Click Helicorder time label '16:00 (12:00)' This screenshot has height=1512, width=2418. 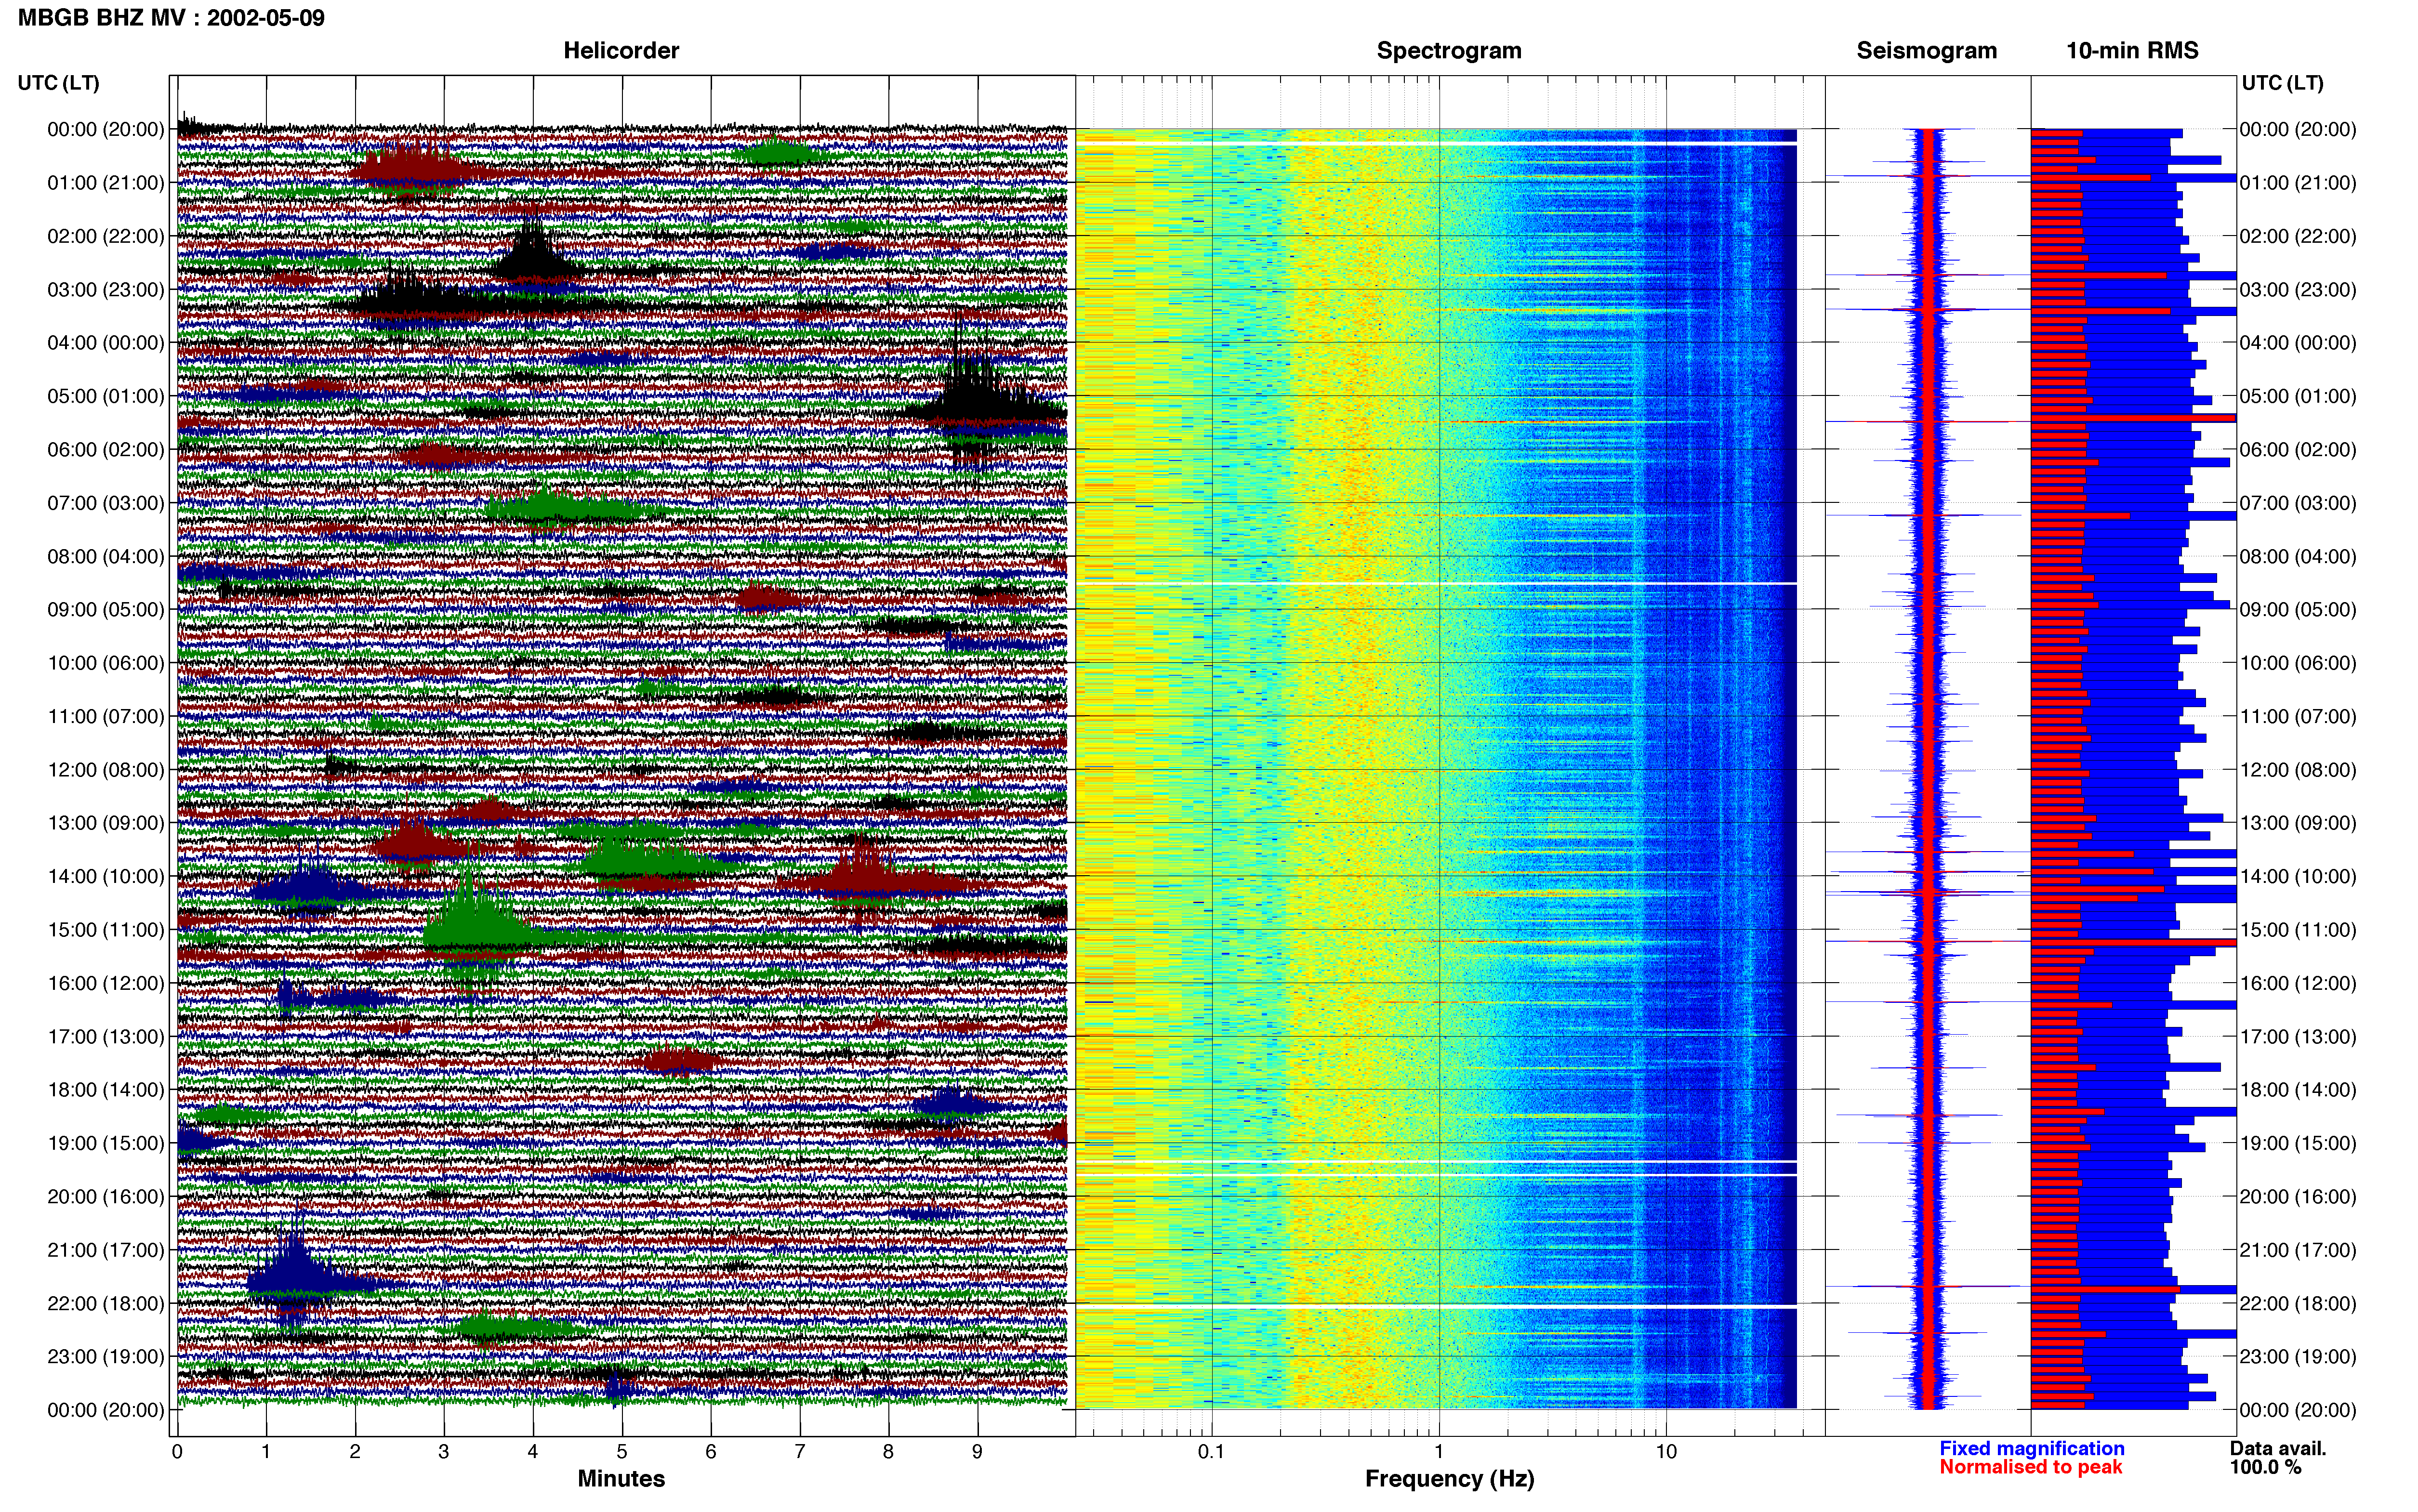click(x=106, y=983)
